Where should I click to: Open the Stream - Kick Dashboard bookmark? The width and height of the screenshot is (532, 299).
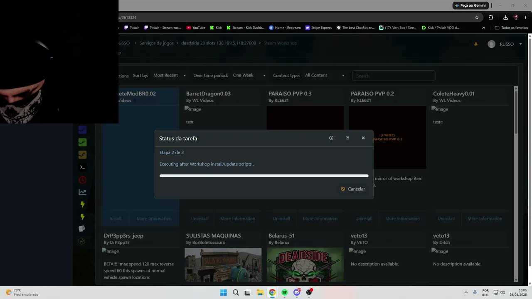(245, 28)
